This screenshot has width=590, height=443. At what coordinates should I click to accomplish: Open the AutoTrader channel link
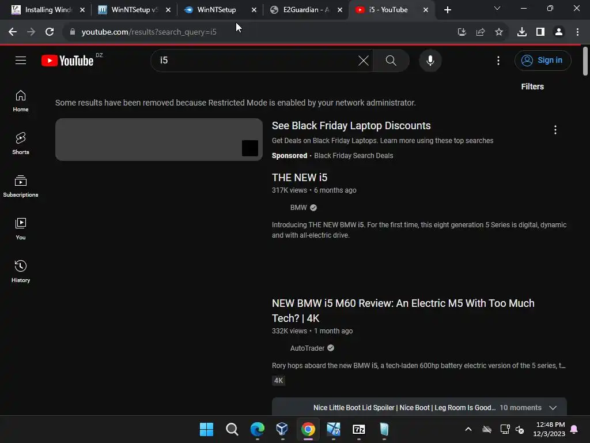pos(307,348)
